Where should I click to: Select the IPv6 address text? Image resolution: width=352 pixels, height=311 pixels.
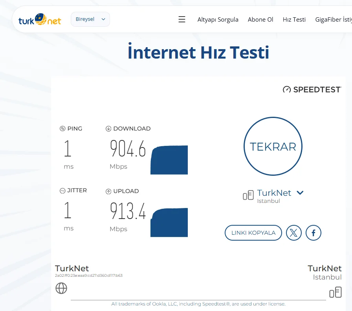click(x=89, y=276)
